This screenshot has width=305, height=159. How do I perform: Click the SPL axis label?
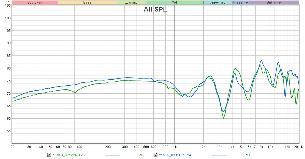click(x=8, y=2)
